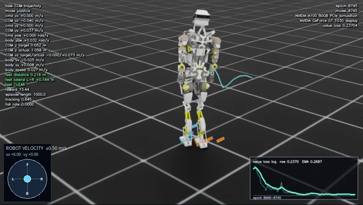The width and height of the screenshot is (363, 205).
Task: Click the 'COM vz target/actual' readout
Action: [x=45, y=55]
